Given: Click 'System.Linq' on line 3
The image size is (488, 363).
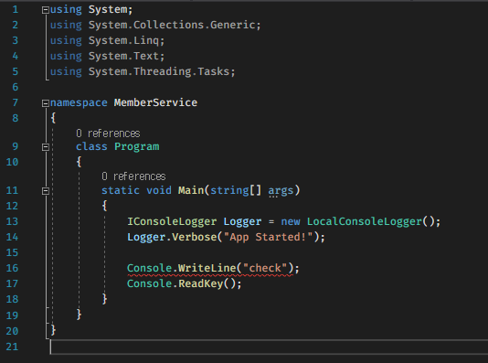Looking at the screenshot, I should tap(123, 40).
